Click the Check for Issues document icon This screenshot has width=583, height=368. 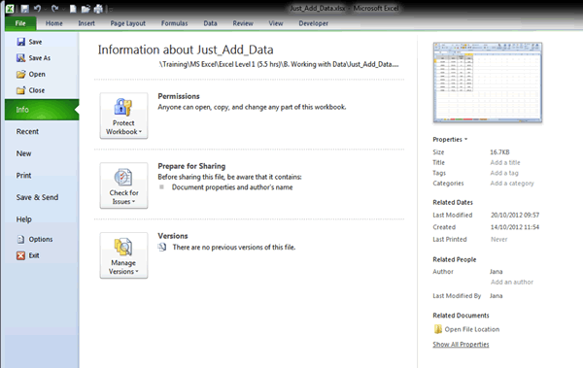point(123,178)
